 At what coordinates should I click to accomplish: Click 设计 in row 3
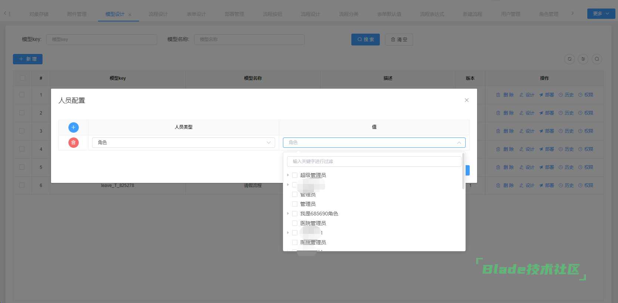point(527,131)
